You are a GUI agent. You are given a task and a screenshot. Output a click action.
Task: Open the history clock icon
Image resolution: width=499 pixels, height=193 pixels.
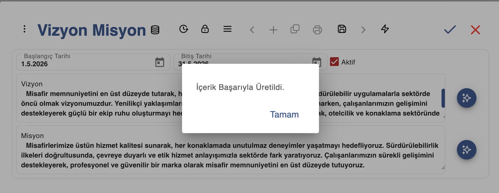(x=184, y=29)
